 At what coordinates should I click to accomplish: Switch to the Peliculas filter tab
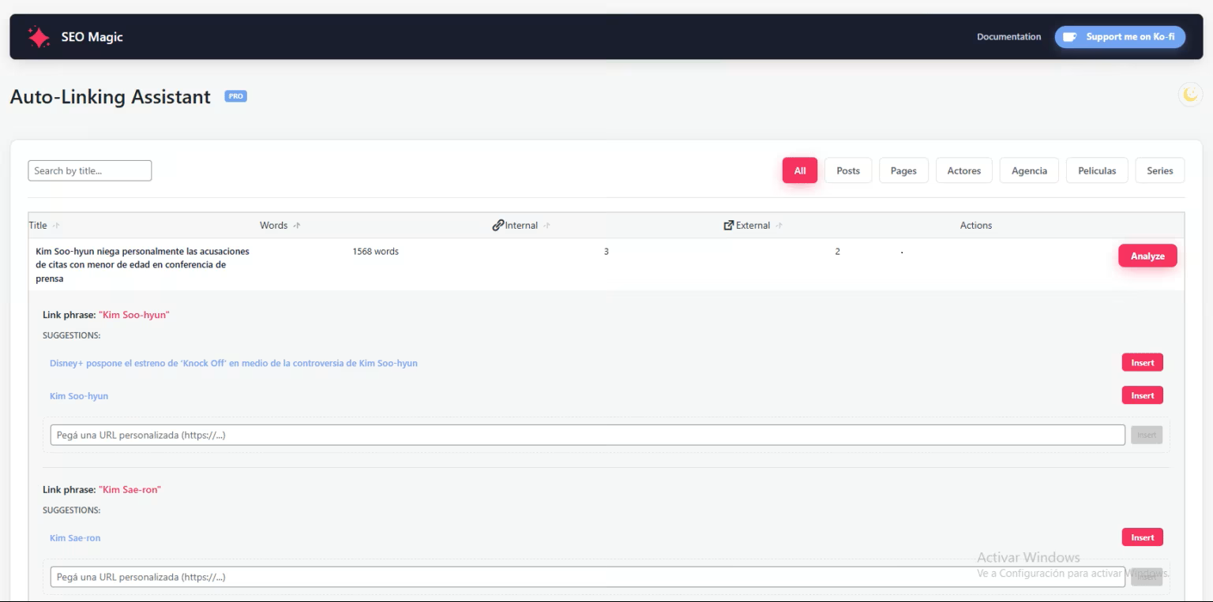pyautogui.click(x=1097, y=170)
